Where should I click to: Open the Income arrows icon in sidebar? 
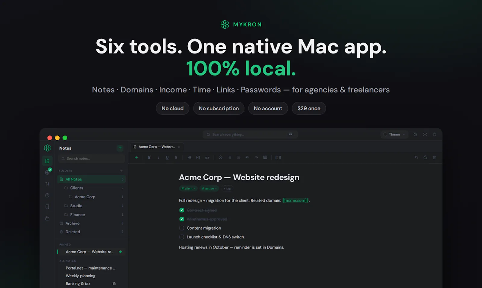(47, 184)
